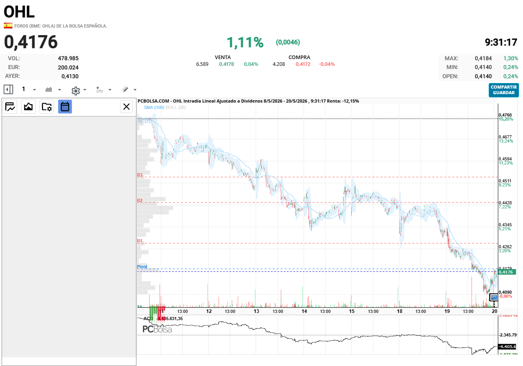Select the pencil drawing tool
The image size is (523, 366).
125,89
